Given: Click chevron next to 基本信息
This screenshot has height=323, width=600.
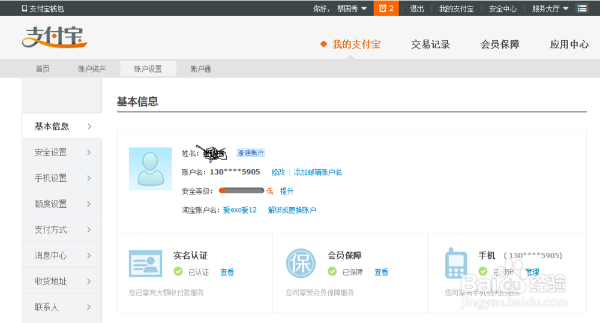Looking at the screenshot, I should click(x=89, y=126).
